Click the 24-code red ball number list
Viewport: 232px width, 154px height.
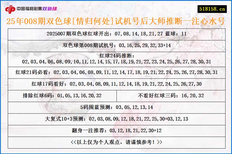[x=116, y=62]
